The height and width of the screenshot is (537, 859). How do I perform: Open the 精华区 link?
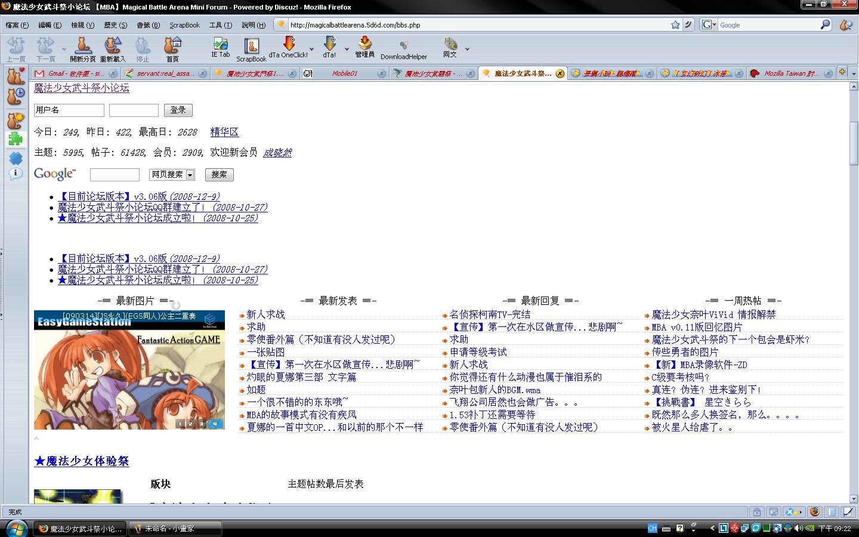224,132
